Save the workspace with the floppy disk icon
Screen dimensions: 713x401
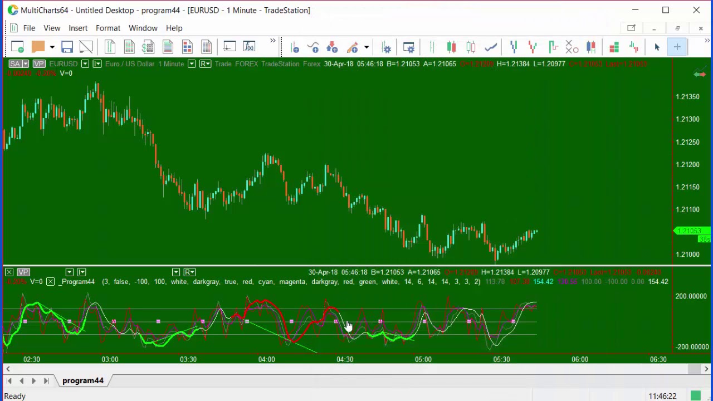67,47
